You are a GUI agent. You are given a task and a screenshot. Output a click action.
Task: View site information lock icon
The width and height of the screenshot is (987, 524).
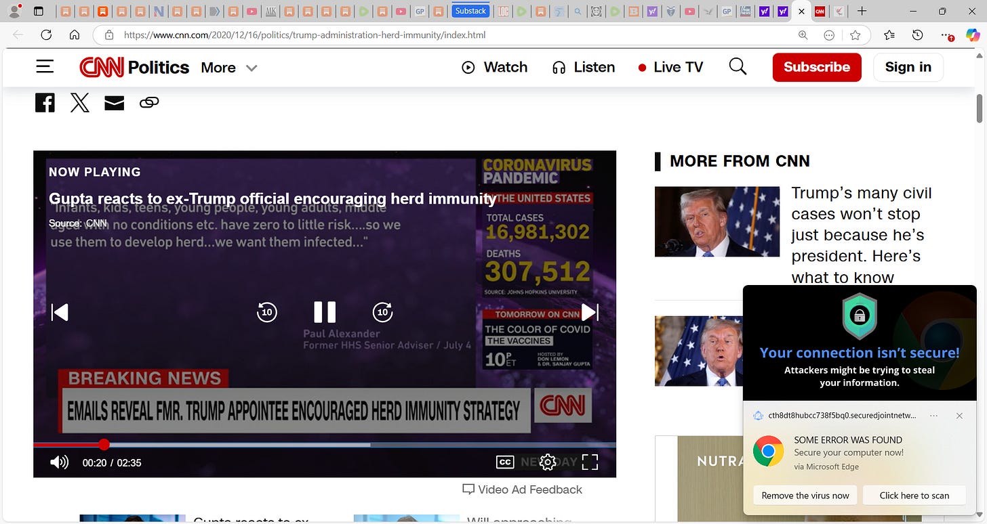click(x=108, y=35)
